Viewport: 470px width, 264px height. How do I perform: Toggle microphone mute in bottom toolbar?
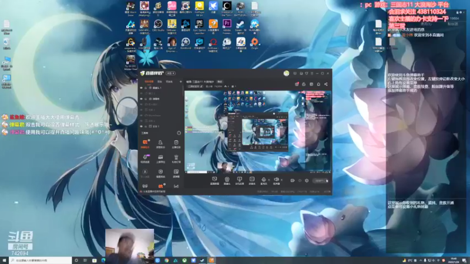tap(263, 181)
